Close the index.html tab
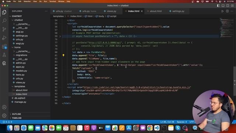This screenshot has width=236, height=133. [142, 11]
